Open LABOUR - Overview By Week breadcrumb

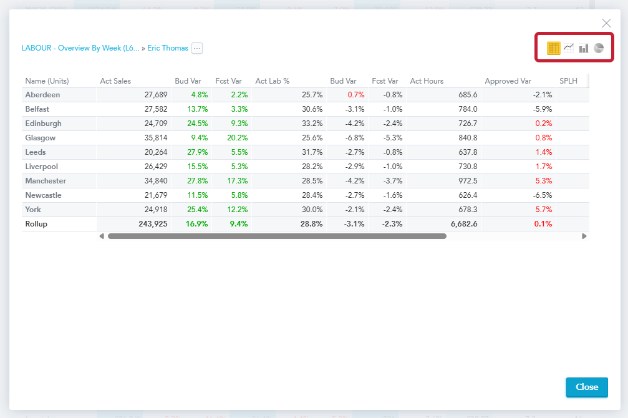[80, 48]
